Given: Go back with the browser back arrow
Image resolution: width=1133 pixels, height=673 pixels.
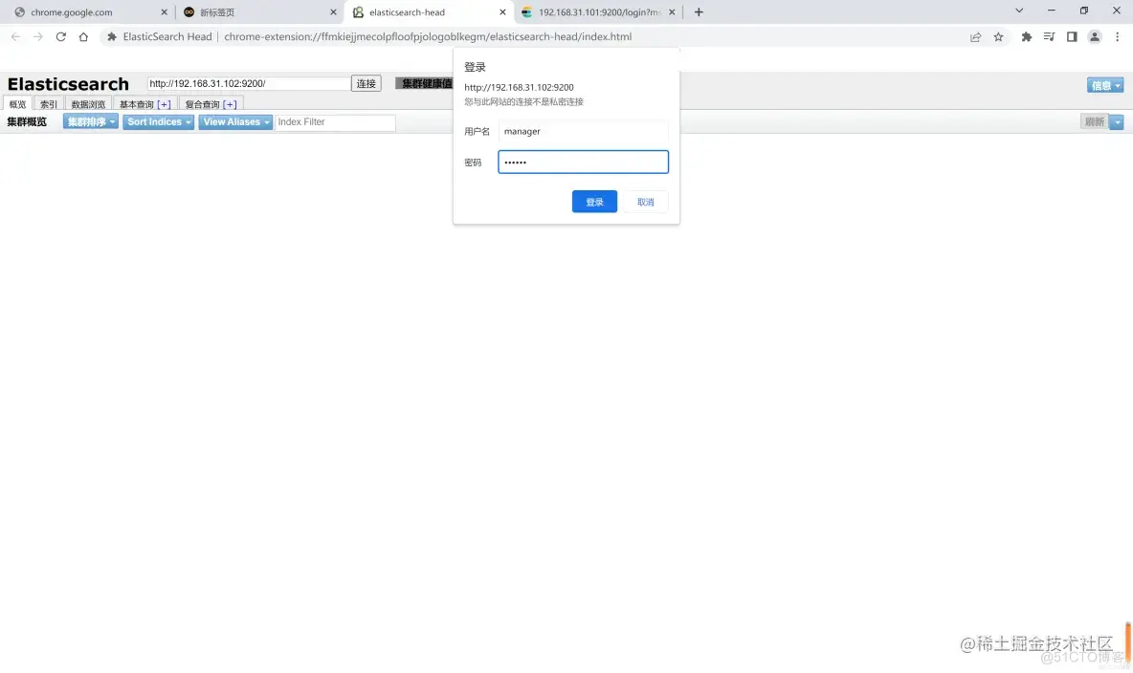Looking at the screenshot, I should pos(16,37).
